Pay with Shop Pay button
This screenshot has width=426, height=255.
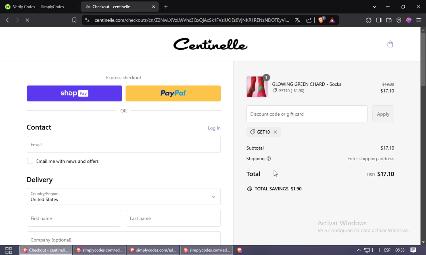click(x=74, y=93)
